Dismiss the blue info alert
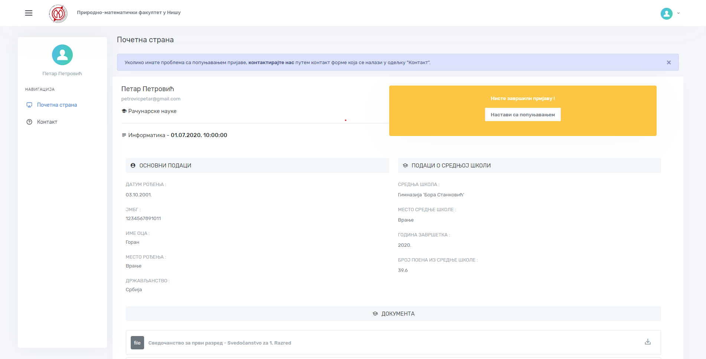 [x=668, y=63]
